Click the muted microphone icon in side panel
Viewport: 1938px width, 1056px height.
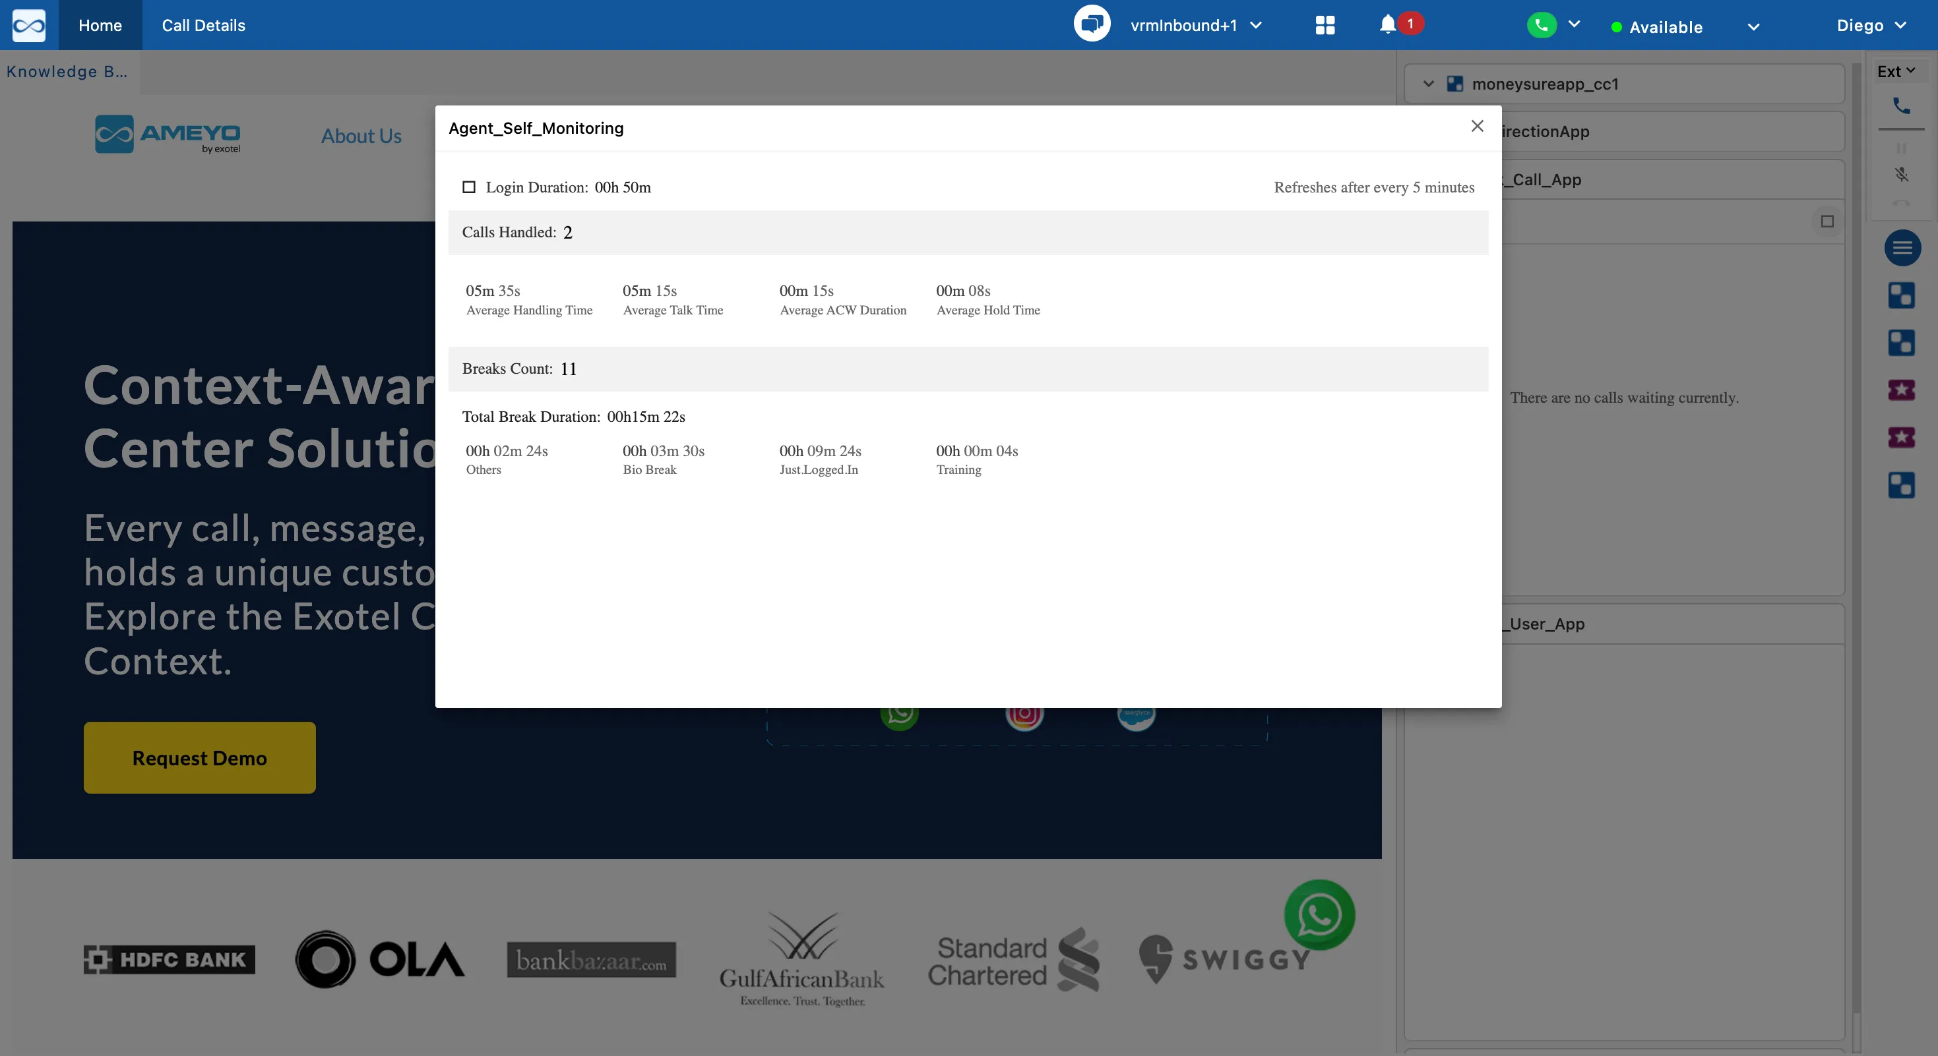click(x=1901, y=175)
